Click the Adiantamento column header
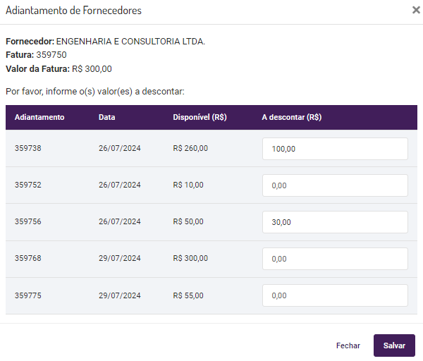The height and width of the screenshot is (361, 423). [39, 117]
